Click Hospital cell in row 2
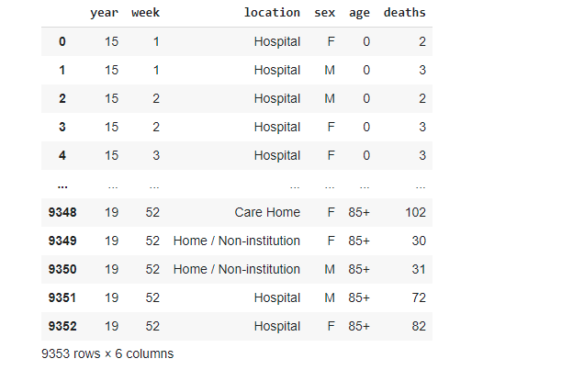The image size is (584, 370). click(277, 98)
